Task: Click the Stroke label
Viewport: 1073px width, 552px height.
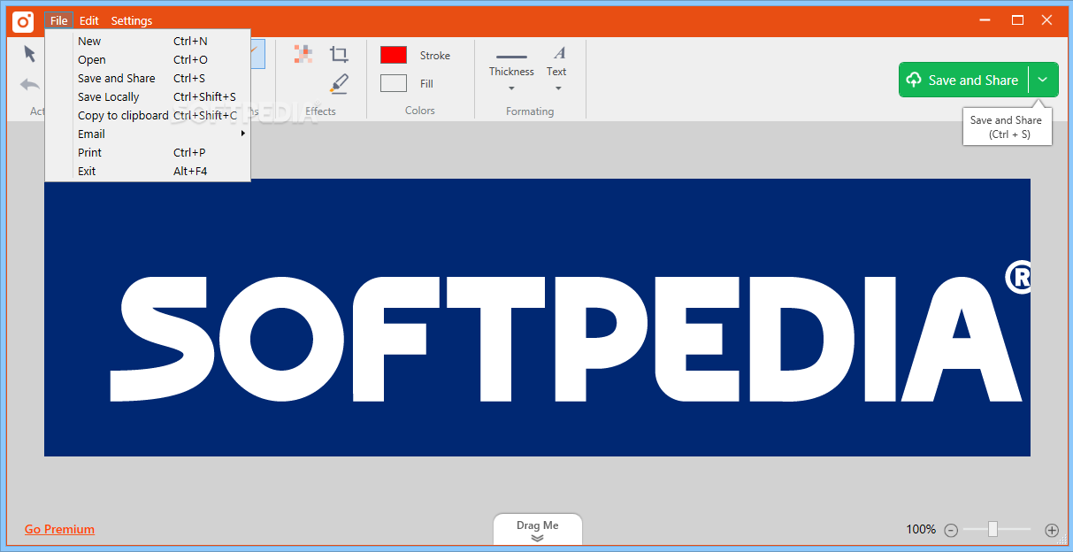Action: pos(435,55)
